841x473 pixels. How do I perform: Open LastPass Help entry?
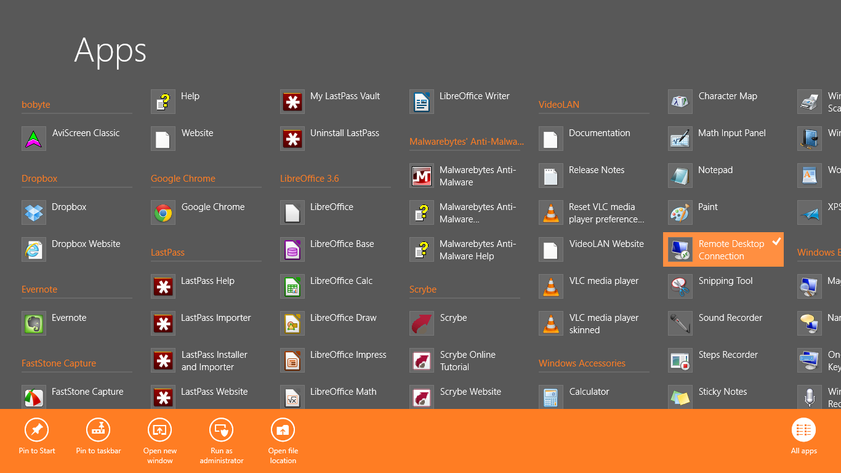[207, 281]
